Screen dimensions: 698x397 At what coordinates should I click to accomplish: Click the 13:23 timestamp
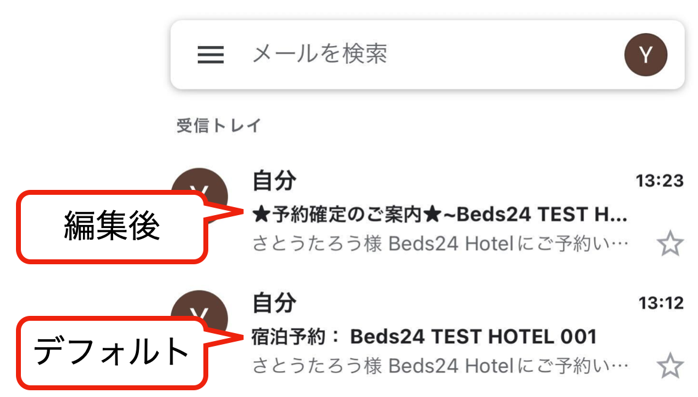pos(659,181)
